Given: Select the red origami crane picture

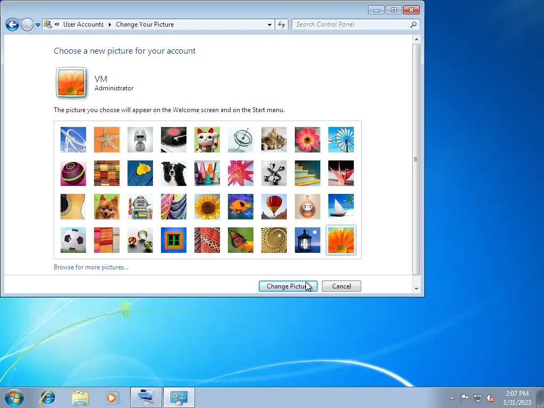Looking at the screenshot, I should (x=341, y=173).
